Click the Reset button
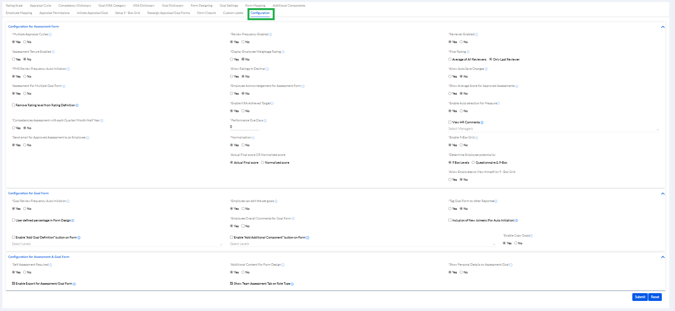Viewport: 675px width, 311px height. [x=655, y=297]
